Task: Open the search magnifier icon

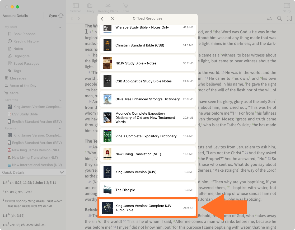Action: tap(280, 18)
